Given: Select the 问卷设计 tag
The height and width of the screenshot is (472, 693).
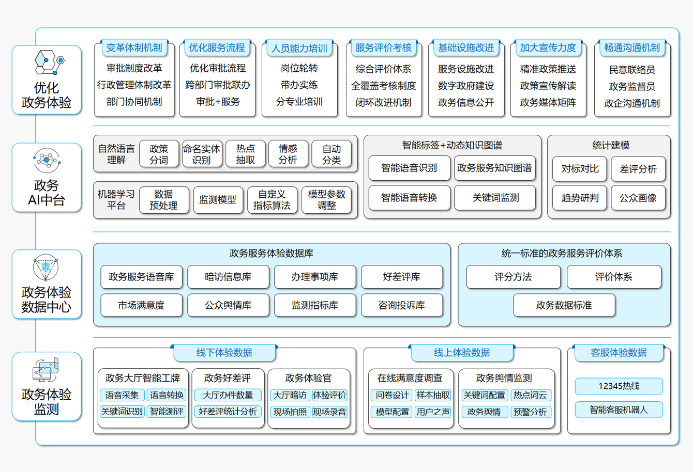Looking at the screenshot, I should coord(391,395).
